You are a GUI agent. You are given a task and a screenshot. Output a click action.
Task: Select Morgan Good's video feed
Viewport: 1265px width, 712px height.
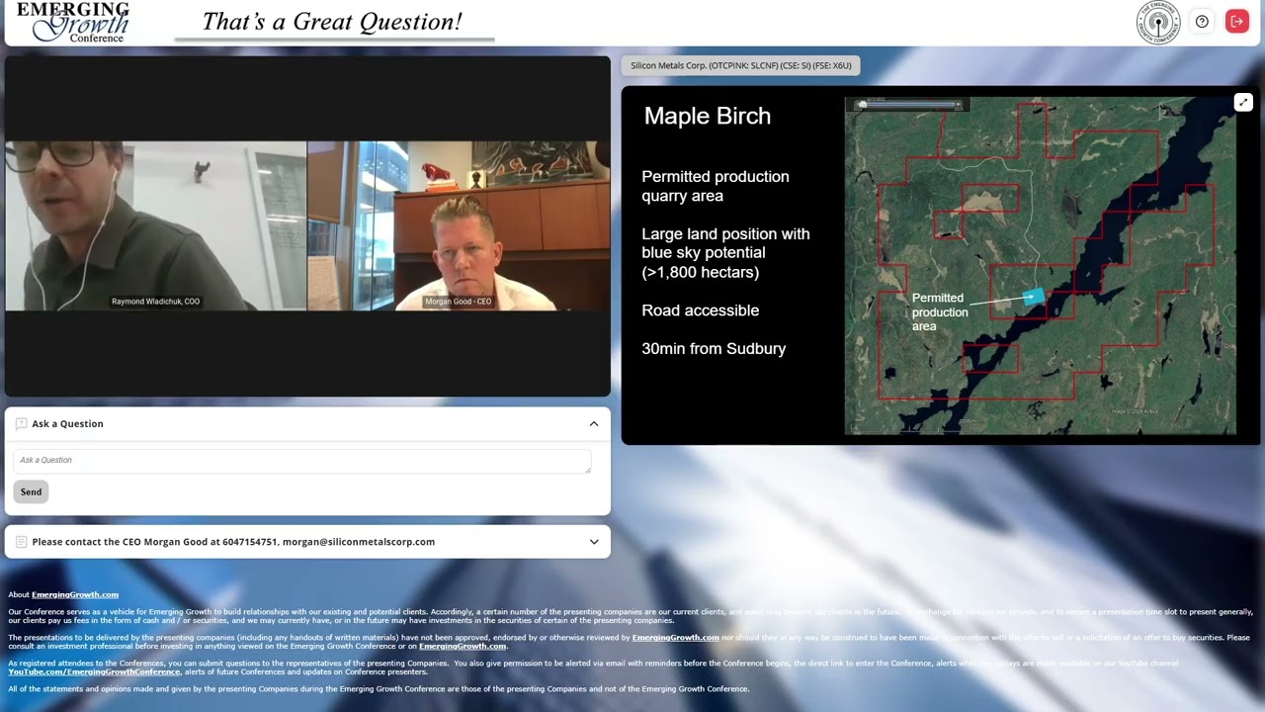tap(459, 225)
